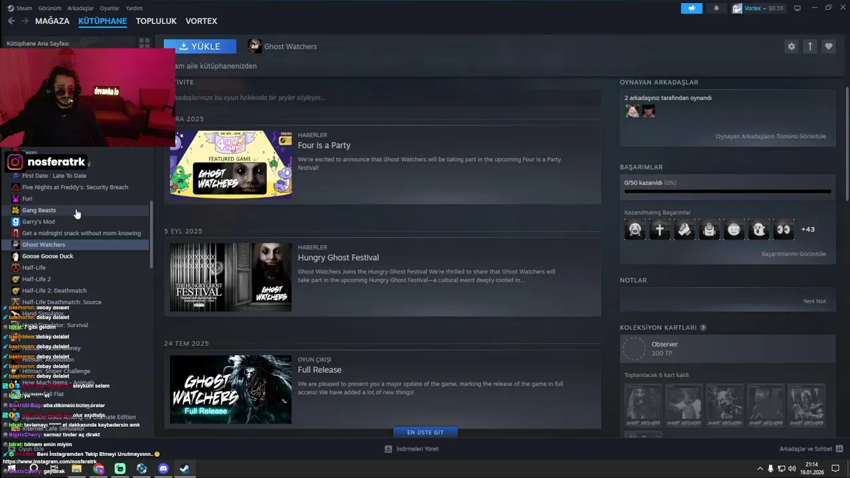
Task: Select the ghost-shaped unearned achievement icon
Action: [x=758, y=229]
